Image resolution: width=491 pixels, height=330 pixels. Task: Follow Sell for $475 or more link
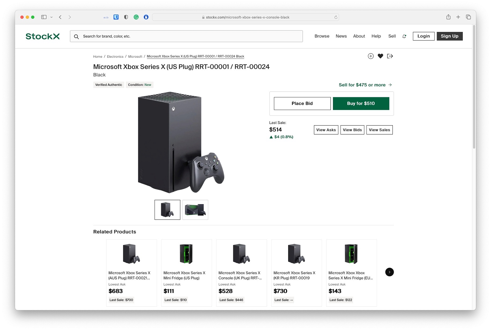[x=365, y=85]
